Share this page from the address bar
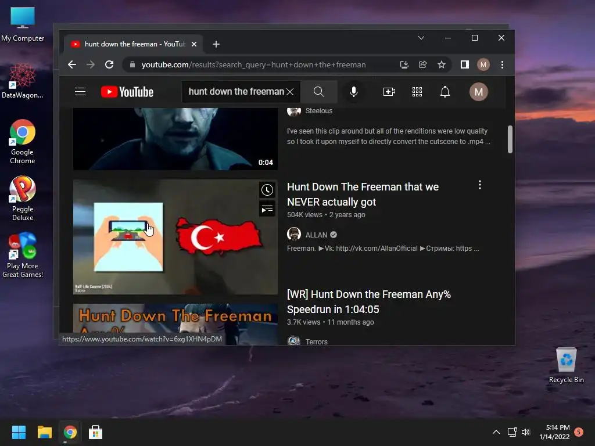595x446 pixels. tap(423, 65)
